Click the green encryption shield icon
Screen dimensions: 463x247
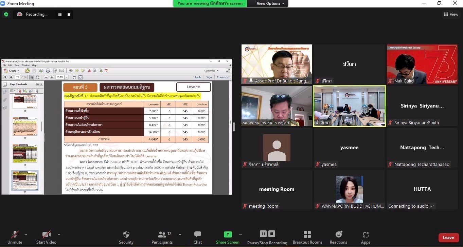coord(6,14)
